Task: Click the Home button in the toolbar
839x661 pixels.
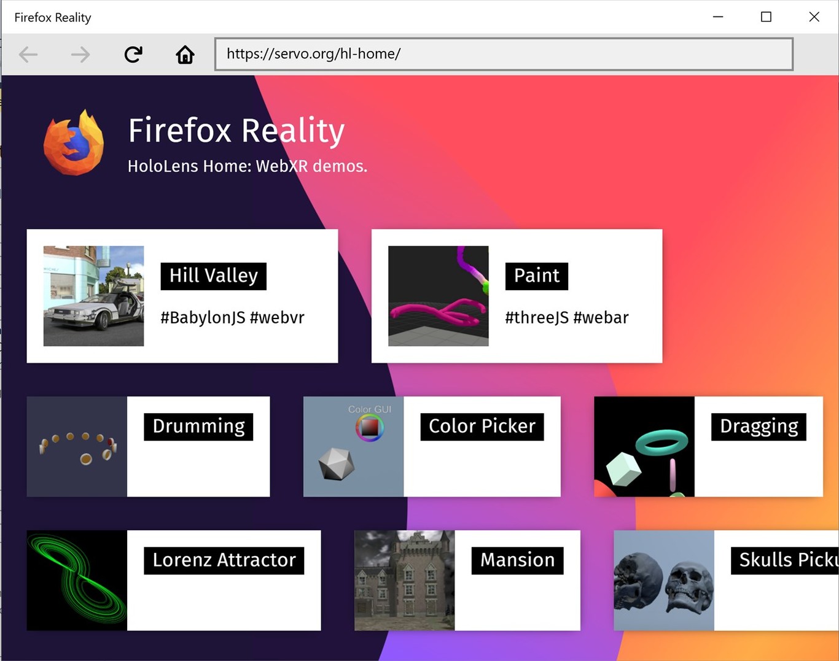Action: click(x=185, y=54)
